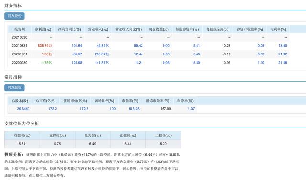Click the 投顾分析 label
306x182 pixels.
(x=14, y=154)
